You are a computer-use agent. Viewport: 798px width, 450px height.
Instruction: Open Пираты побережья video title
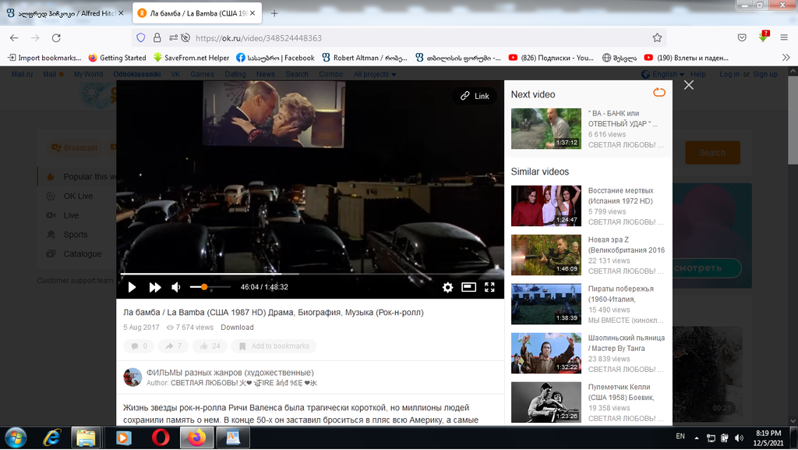coord(621,294)
